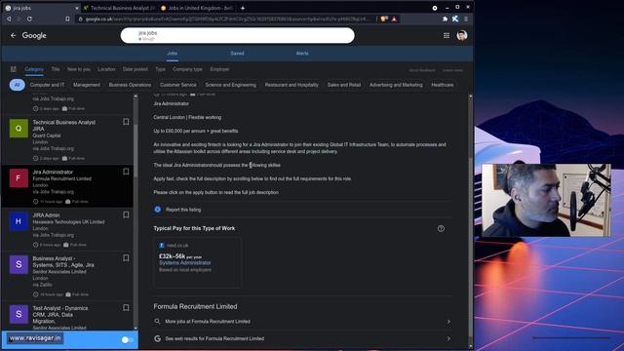Open the JIRA Admin job listing
The height and width of the screenshot is (351, 624).
pos(67,229)
